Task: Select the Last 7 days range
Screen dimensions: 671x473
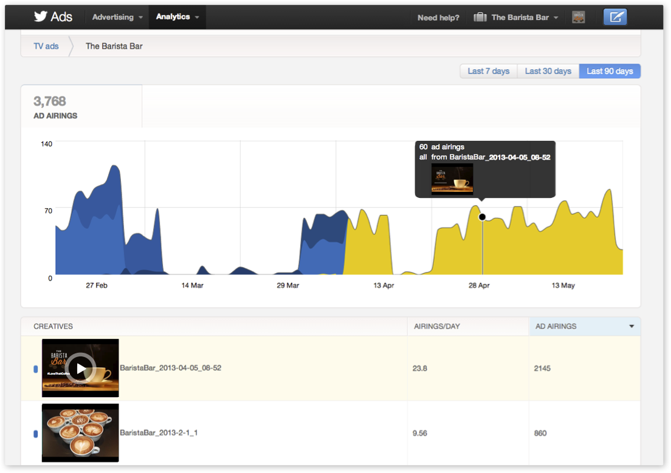Action: point(488,71)
